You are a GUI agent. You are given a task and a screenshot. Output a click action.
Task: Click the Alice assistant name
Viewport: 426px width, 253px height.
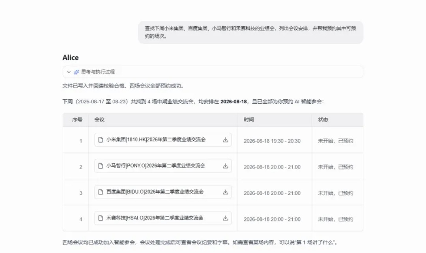(x=71, y=58)
